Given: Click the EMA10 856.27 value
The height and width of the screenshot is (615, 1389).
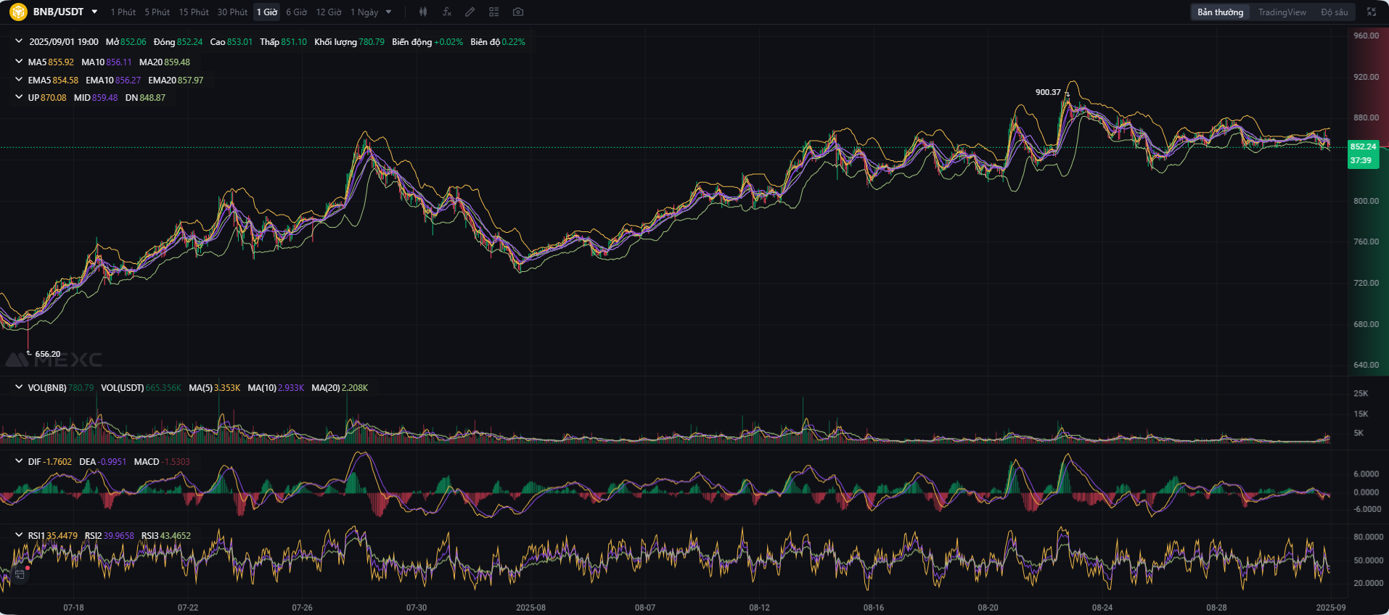Looking at the screenshot, I should click(113, 81).
